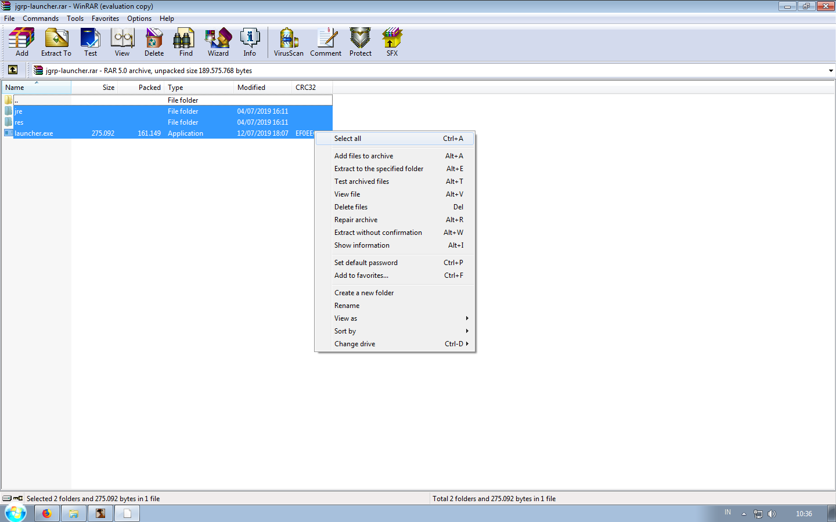Click the IN language indicator
Screen dimensions: 836x522
(728, 512)
